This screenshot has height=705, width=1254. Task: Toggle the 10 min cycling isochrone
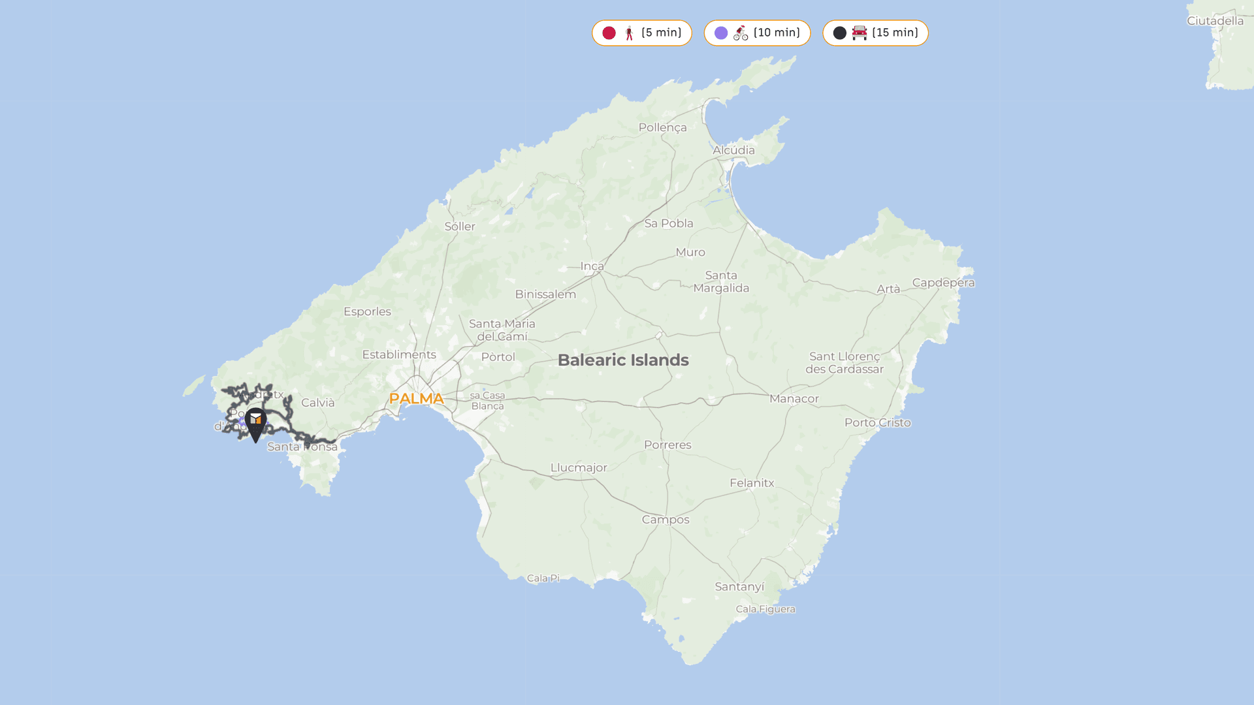click(x=757, y=33)
